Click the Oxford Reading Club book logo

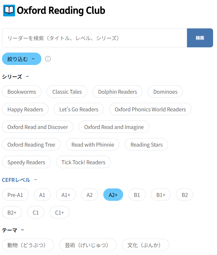pyautogui.click(x=9, y=10)
